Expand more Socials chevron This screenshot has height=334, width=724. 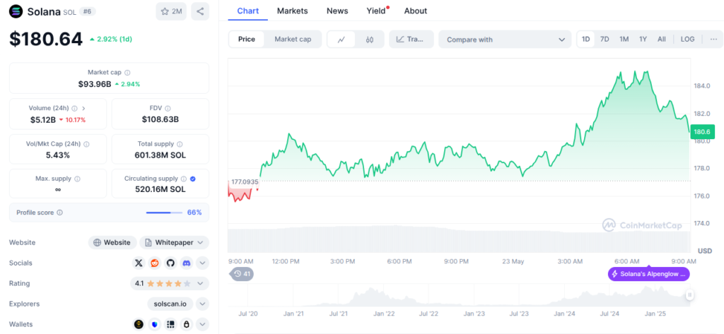[x=202, y=263]
